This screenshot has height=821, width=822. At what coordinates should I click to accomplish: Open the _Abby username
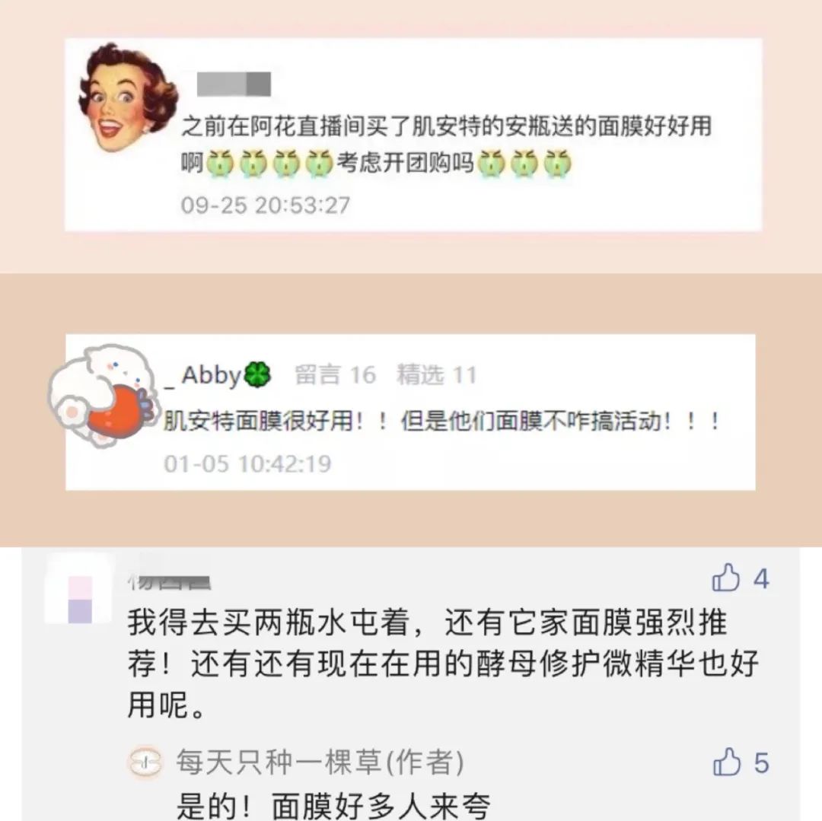[x=203, y=375]
